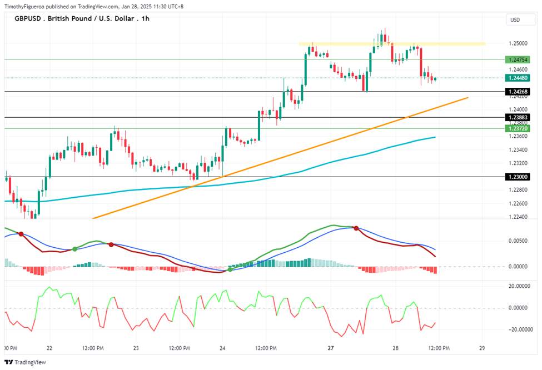542x370 pixels.
Task: Click the green MACD dot before 12:00 PM on 22
Action: pyautogui.click(x=74, y=249)
